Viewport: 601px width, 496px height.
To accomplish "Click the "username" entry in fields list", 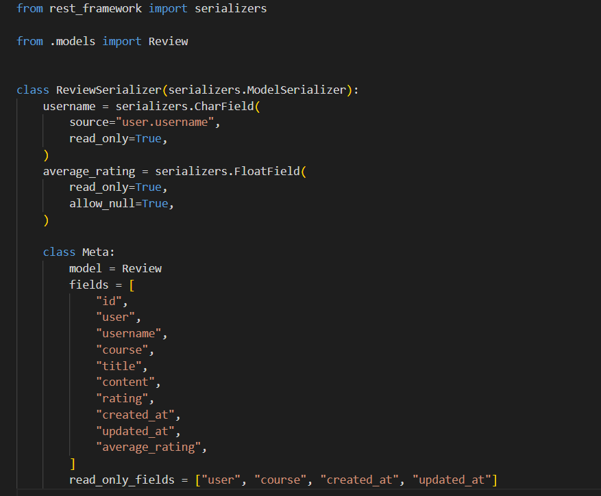I will [x=128, y=334].
